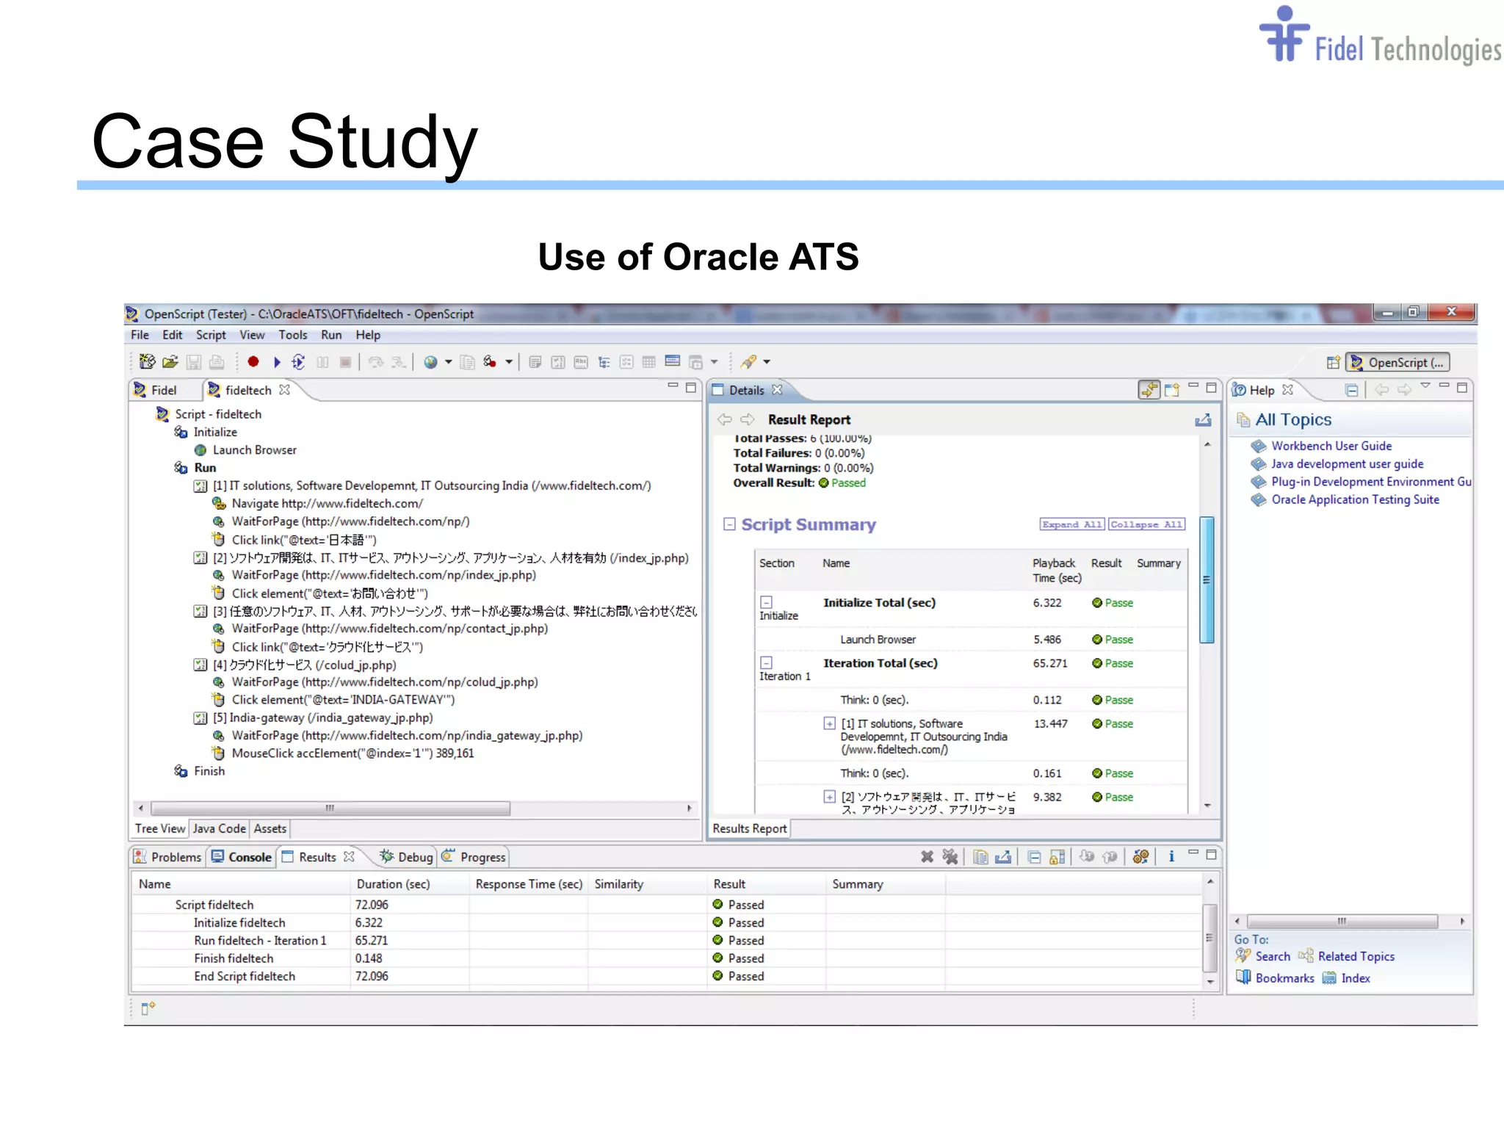Screen dimensions: 1504x1128
Task: Click the Open Script folder icon
Action: click(x=170, y=361)
